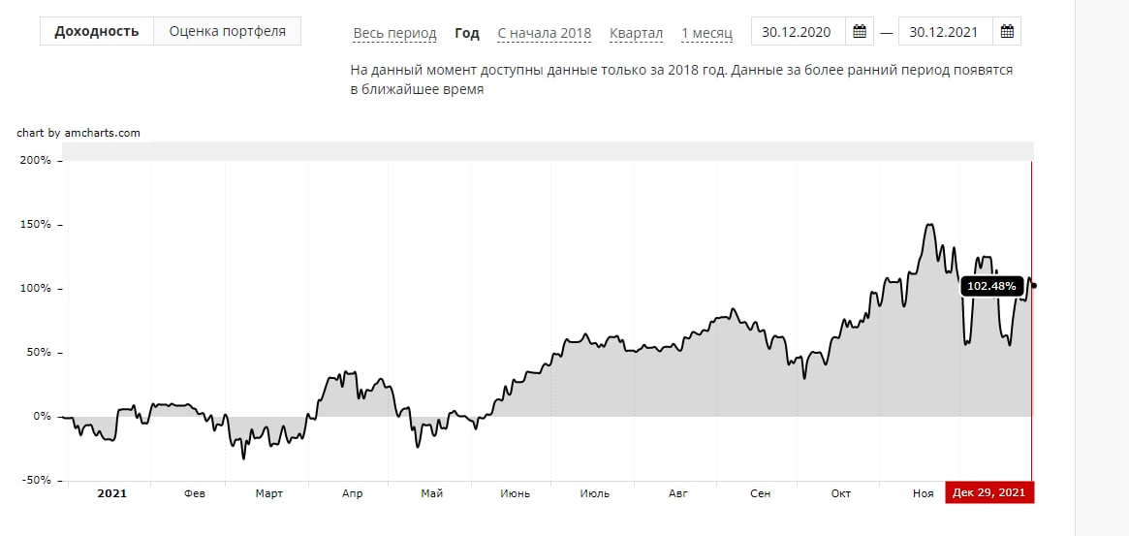Open calendar picker for start date
Viewport: 1129px width, 536px height.
(859, 32)
